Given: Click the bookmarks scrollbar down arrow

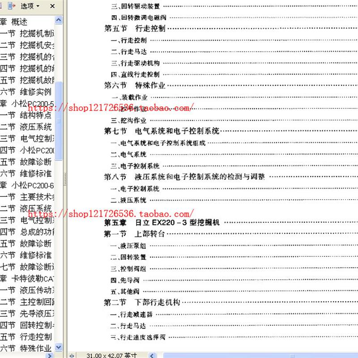Looking at the screenshot, I should click(x=59, y=347).
